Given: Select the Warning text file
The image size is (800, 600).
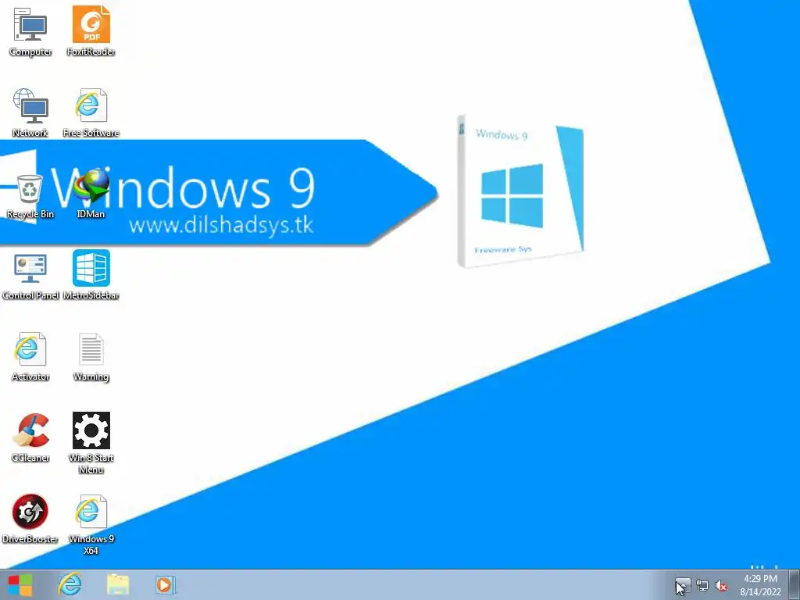Looking at the screenshot, I should pos(91,356).
